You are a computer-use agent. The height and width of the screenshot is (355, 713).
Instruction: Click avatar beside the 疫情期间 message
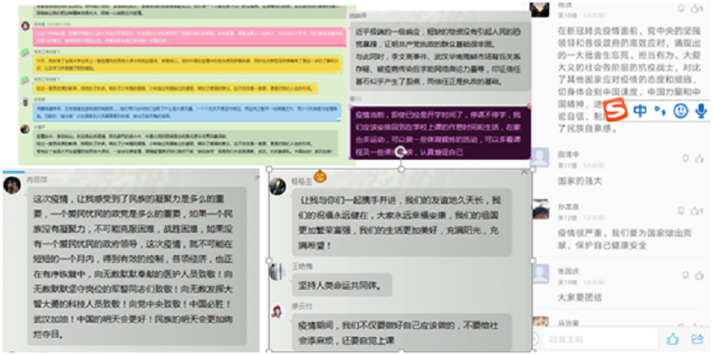pos(277,311)
